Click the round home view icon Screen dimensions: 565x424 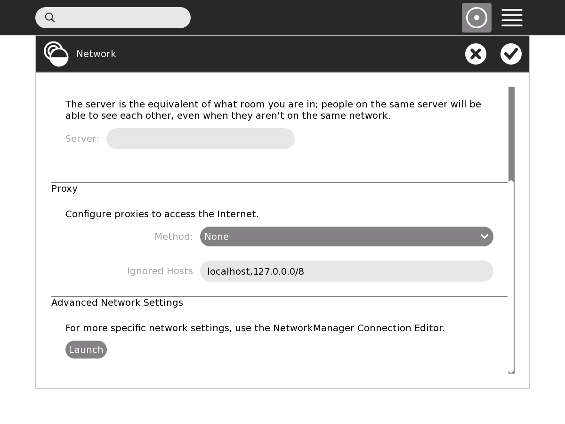pyautogui.click(x=476, y=18)
